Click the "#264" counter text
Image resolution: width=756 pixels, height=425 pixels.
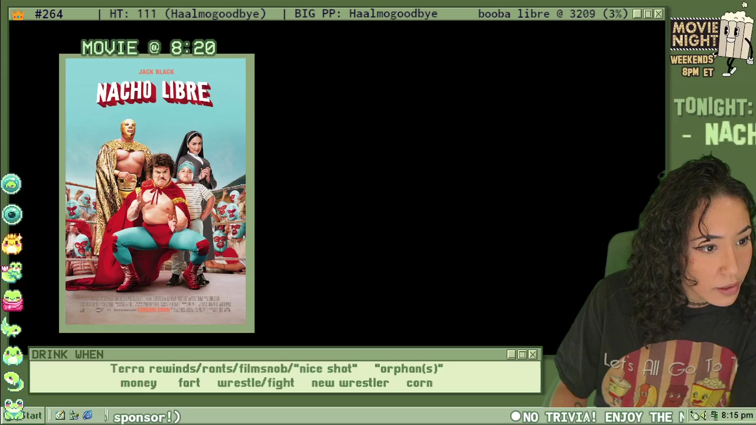coord(49,14)
